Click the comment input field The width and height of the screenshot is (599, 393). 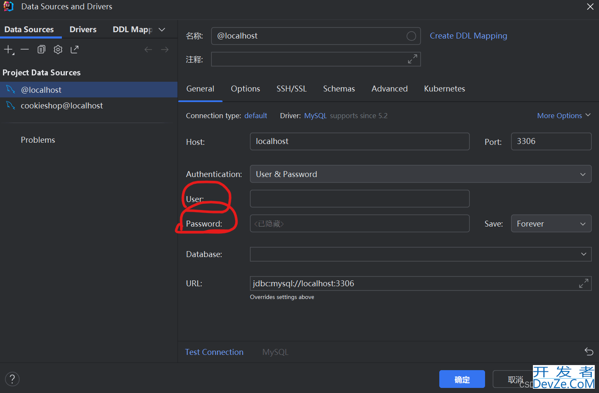pyautogui.click(x=316, y=59)
